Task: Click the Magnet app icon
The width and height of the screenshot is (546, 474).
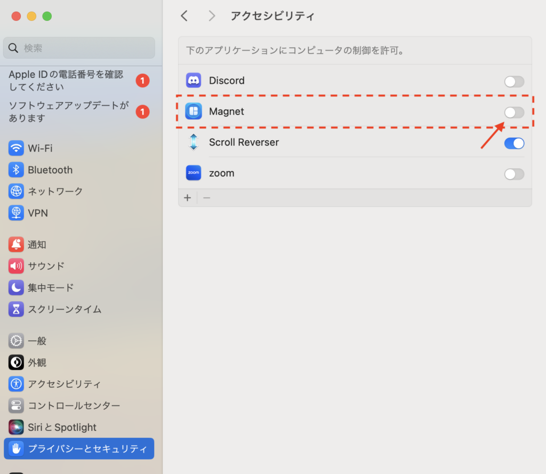Action: coord(193,111)
